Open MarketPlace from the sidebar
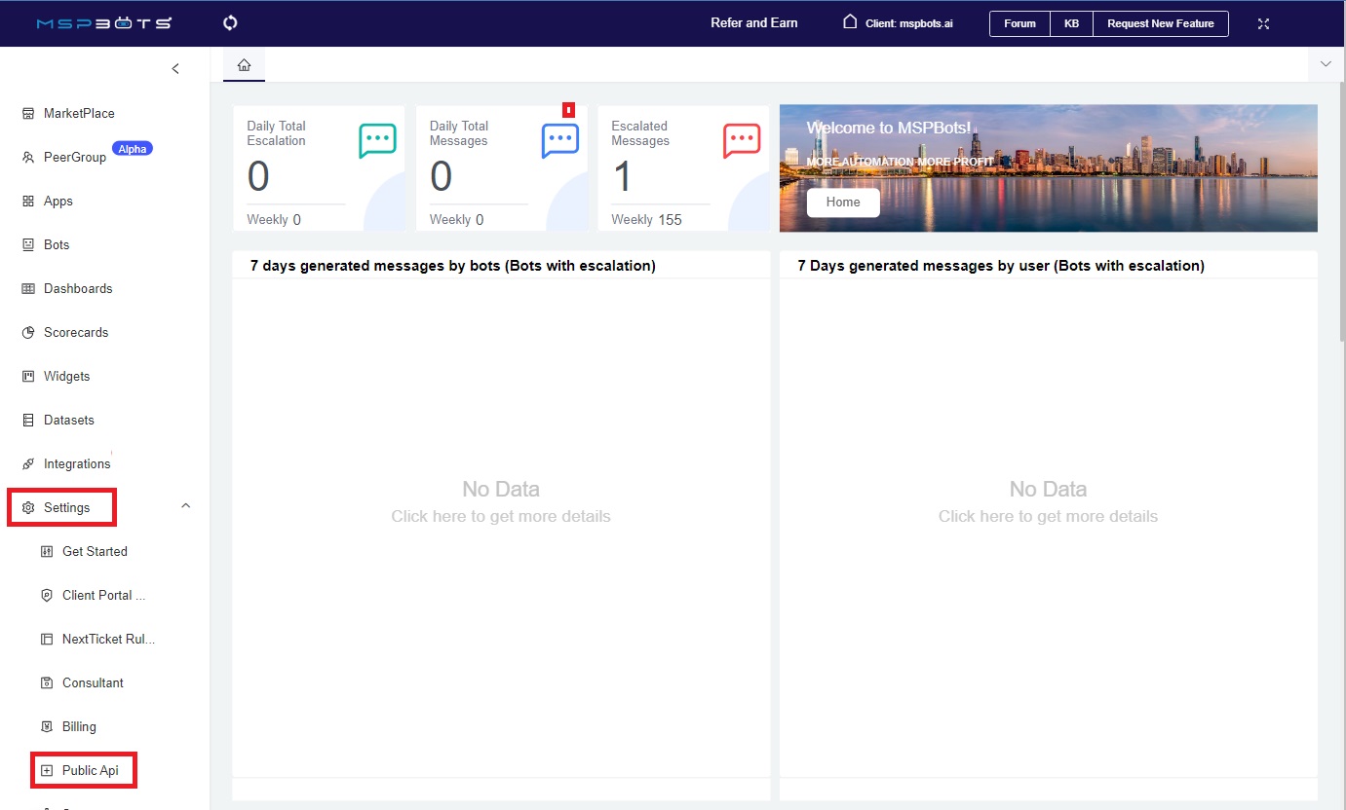The height and width of the screenshot is (810, 1346). (78, 114)
